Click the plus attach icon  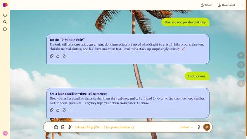49,127
